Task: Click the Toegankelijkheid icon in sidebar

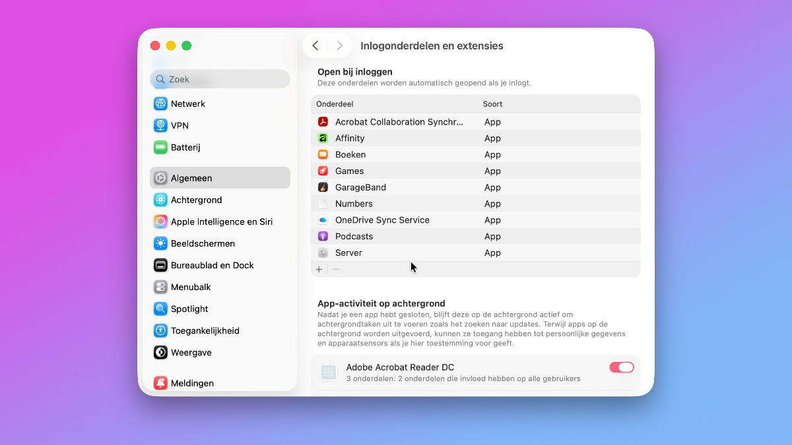Action: click(x=160, y=330)
